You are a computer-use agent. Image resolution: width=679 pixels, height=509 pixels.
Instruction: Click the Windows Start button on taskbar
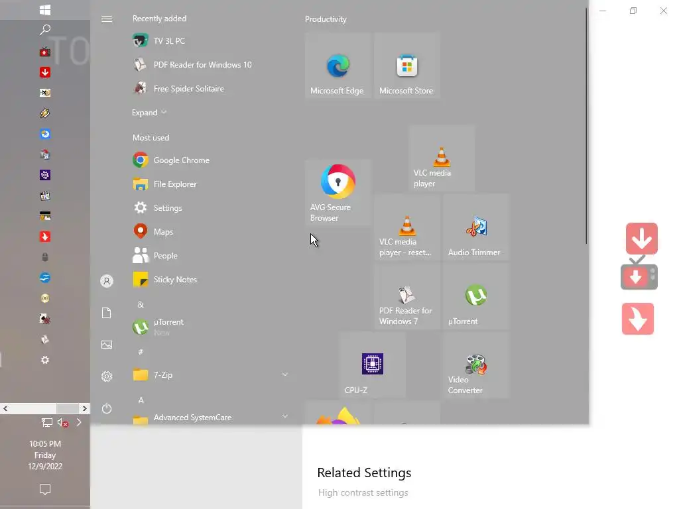pyautogui.click(x=45, y=9)
